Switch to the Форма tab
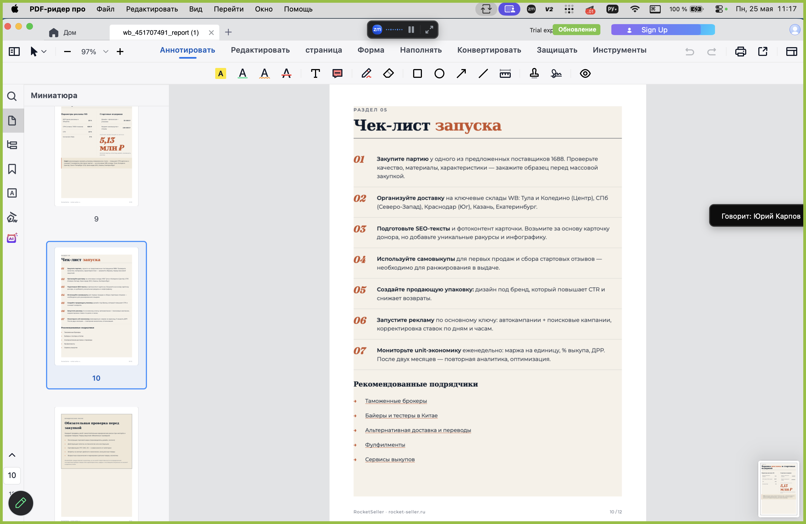Screen dimensions: 806x524 pos(371,50)
